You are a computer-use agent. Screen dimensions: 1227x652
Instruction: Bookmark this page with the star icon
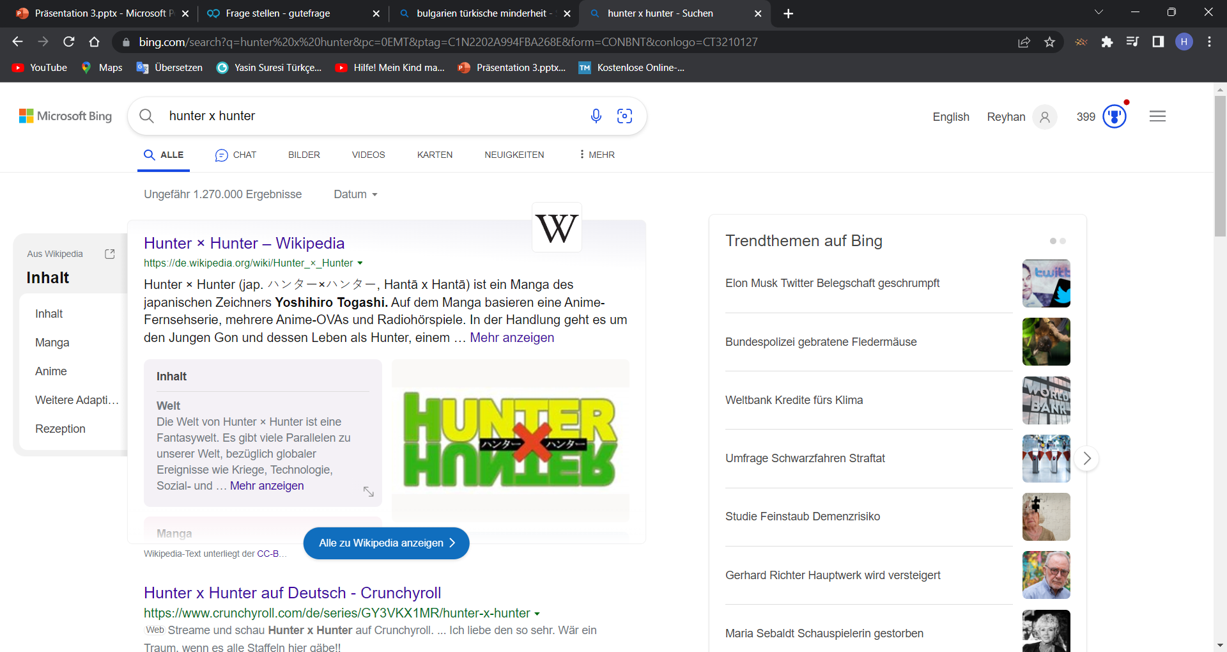tap(1049, 42)
